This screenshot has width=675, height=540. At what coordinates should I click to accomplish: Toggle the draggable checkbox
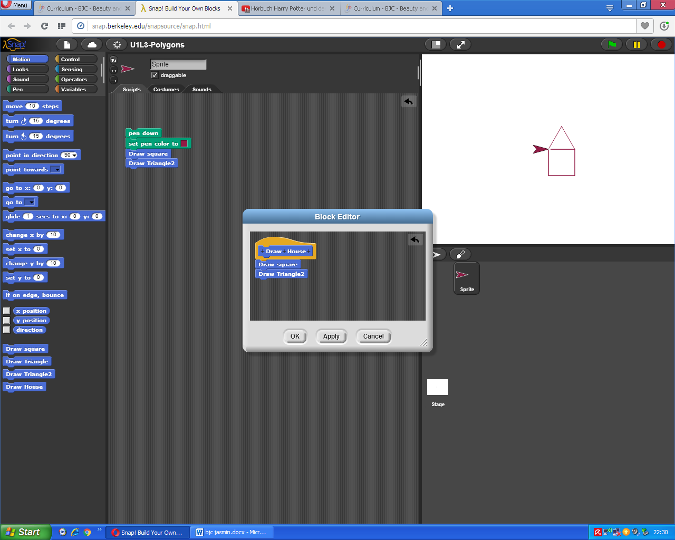tap(155, 75)
